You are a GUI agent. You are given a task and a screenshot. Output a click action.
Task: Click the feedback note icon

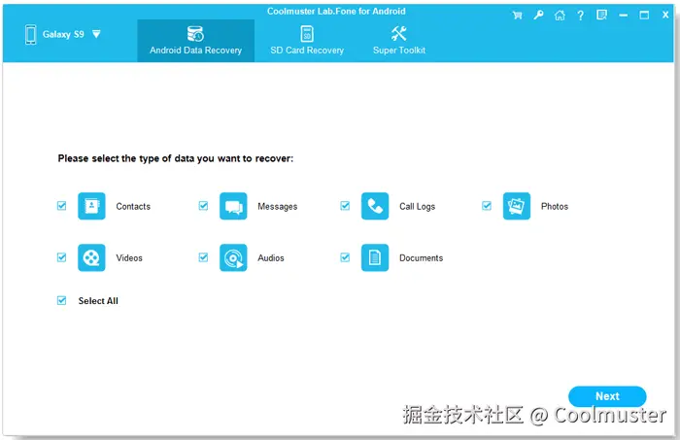click(x=601, y=16)
